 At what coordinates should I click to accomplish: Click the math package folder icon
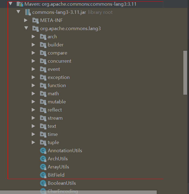(x=43, y=94)
